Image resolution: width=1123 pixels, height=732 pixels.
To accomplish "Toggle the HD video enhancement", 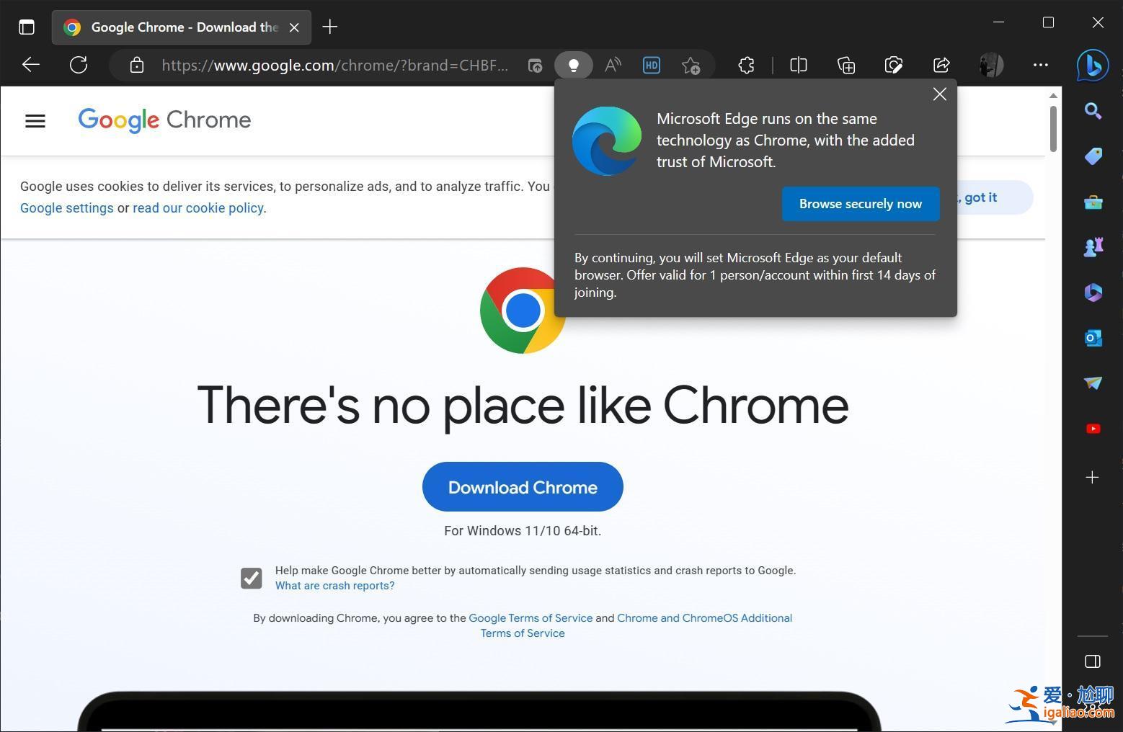I will [x=650, y=65].
